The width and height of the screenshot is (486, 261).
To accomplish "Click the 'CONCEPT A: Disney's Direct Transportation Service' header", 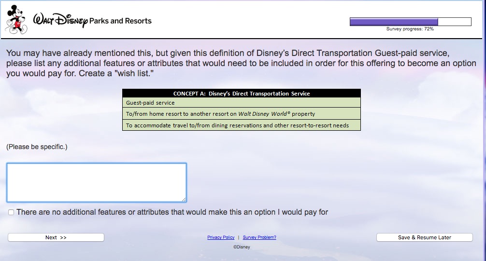I will pos(242,94).
